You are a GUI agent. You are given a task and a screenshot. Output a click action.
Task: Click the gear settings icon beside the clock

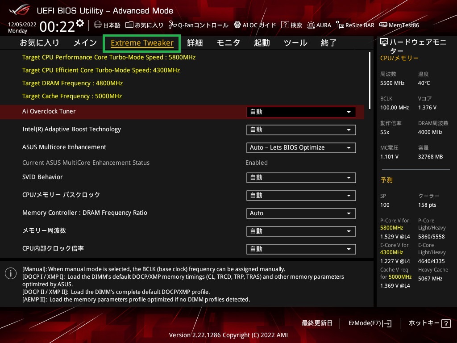pyautogui.click(x=80, y=23)
